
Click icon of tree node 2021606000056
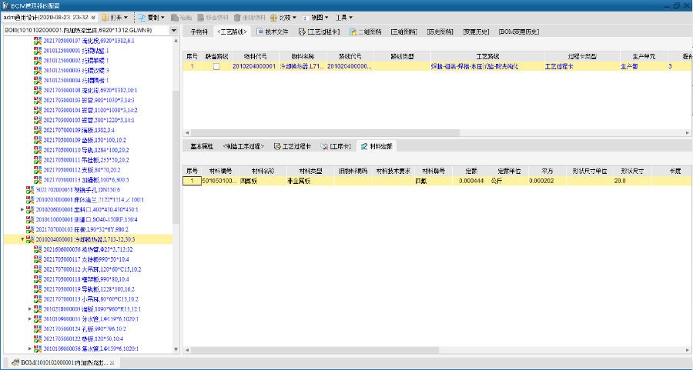click(x=38, y=249)
